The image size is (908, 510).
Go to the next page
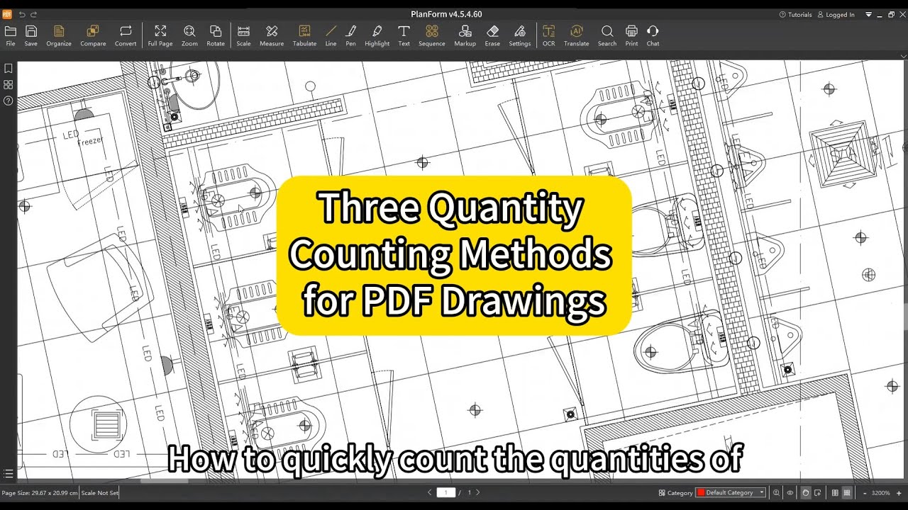[x=477, y=492]
